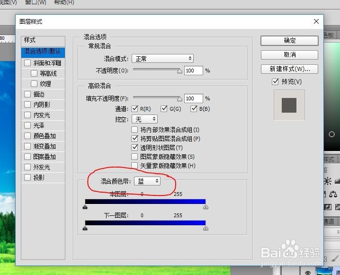The height and width of the screenshot is (275, 340).
Task: Click the Channel Mixer adjustment icon
Action: click(x=328, y=207)
